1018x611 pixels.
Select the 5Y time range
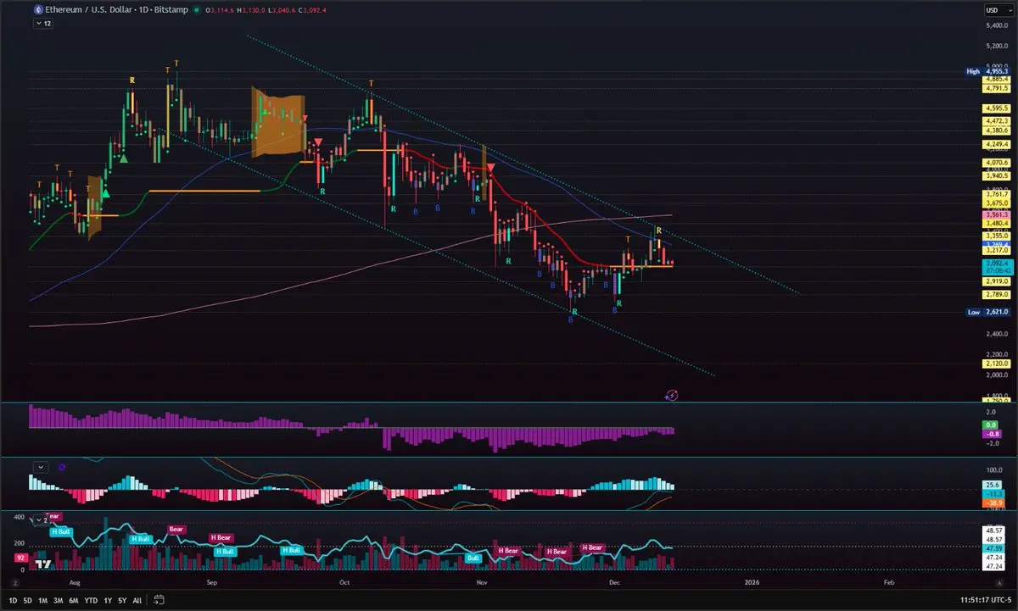pyautogui.click(x=122, y=600)
